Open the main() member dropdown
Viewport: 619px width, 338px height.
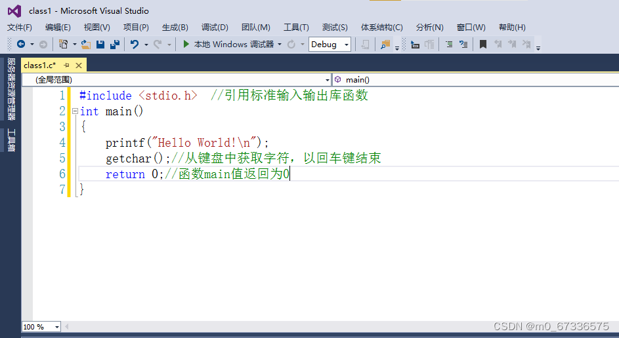[x=476, y=79]
